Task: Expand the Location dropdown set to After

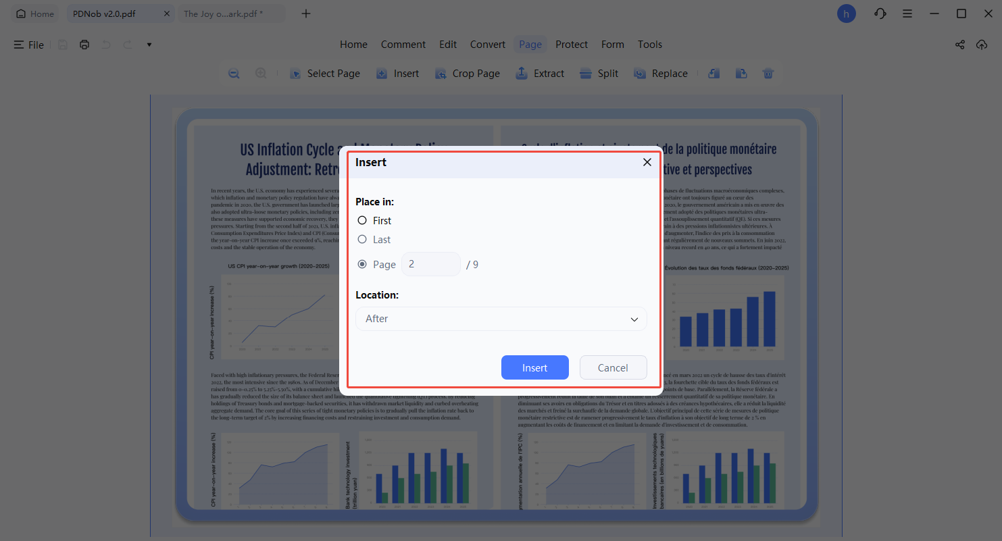Action: (x=501, y=319)
